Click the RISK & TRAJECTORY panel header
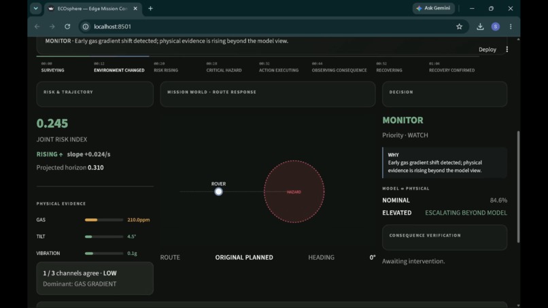Screen dimensions: 548x308 point(95,94)
